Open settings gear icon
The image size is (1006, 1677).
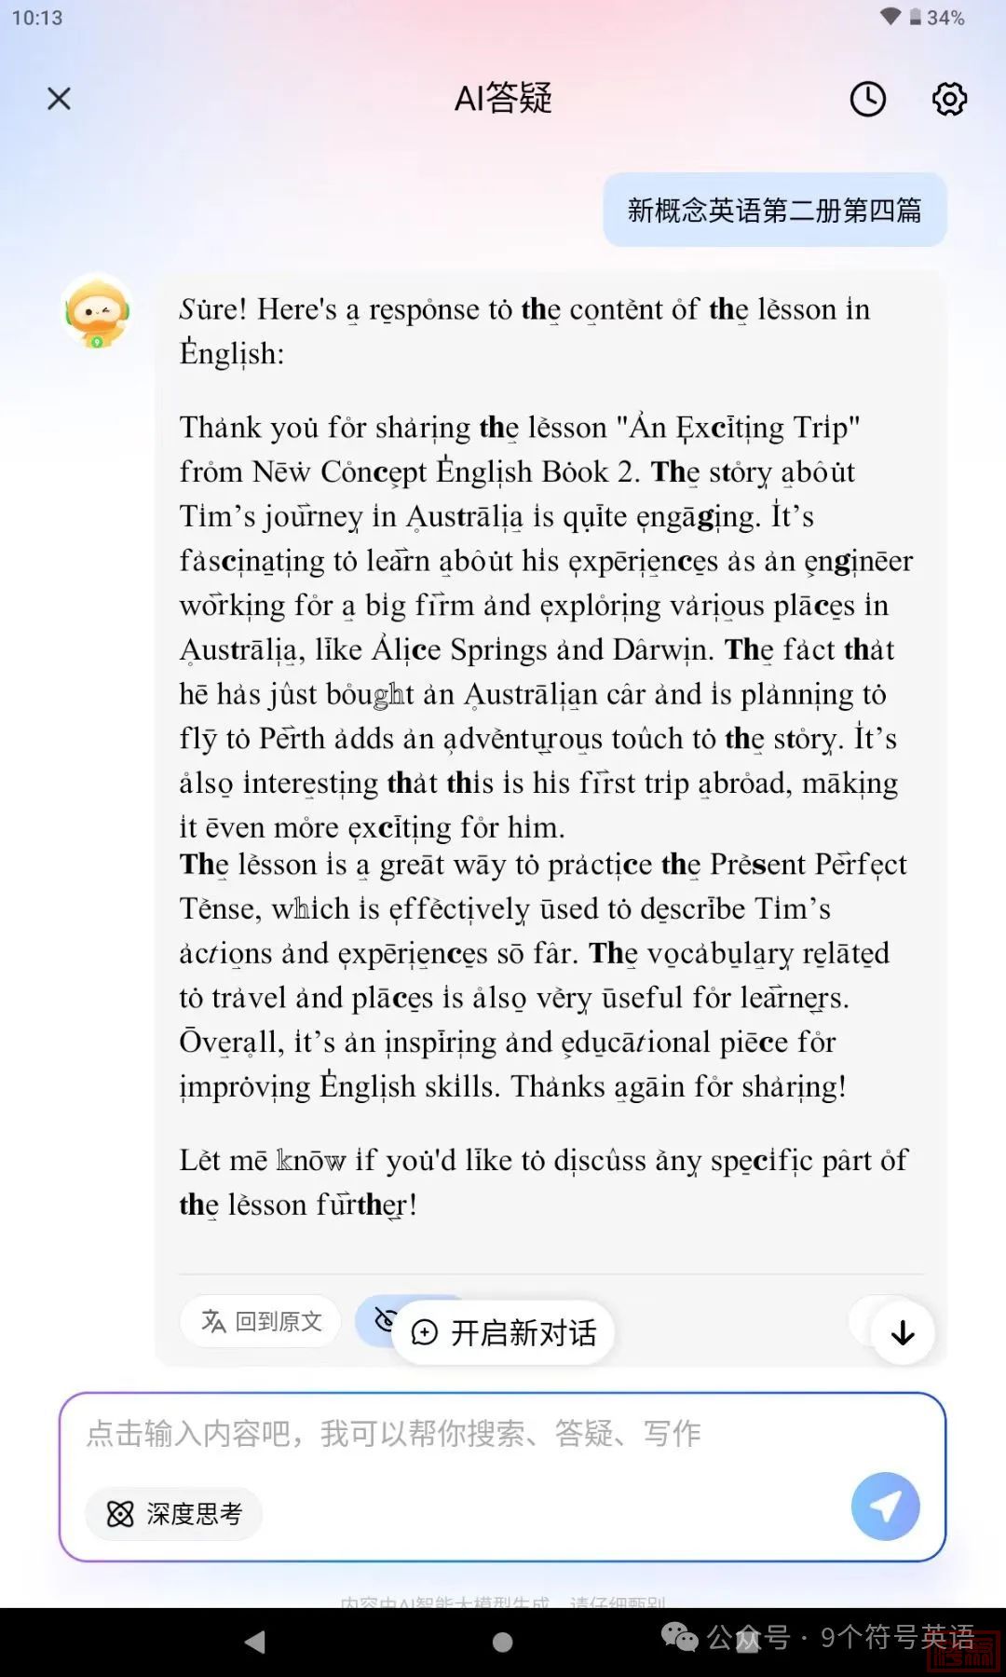[x=949, y=99]
